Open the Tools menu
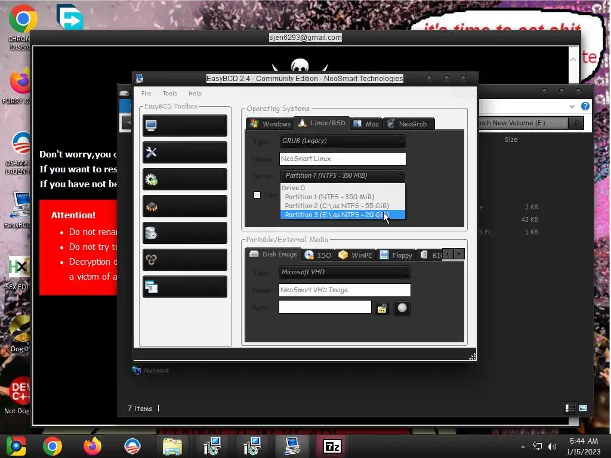 pos(169,94)
